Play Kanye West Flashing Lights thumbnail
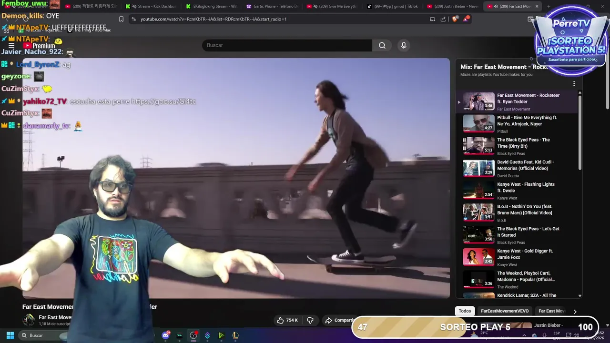The image size is (610, 343). coord(478,190)
